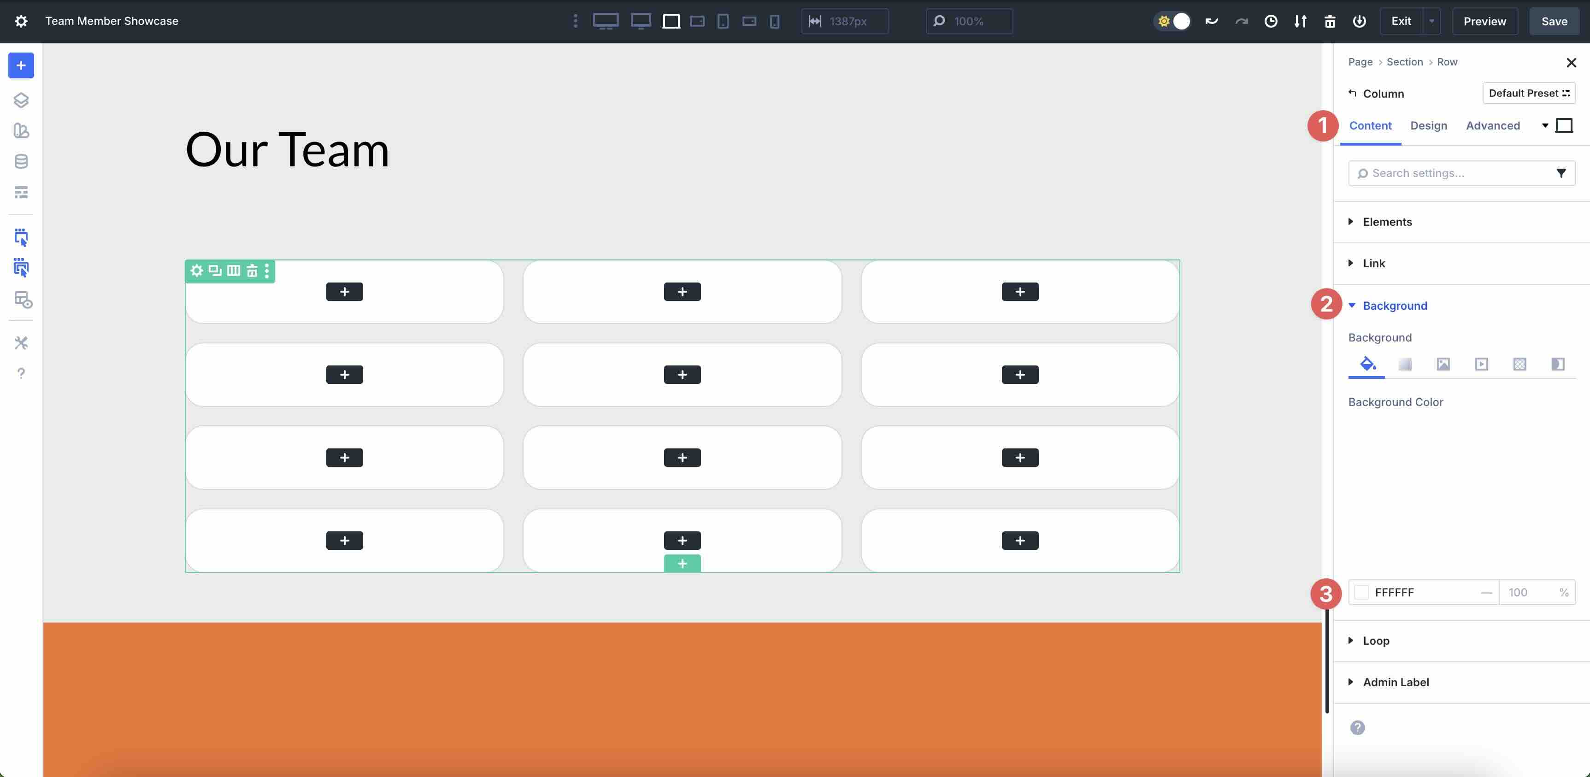Expand the Elements section
1590x777 pixels.
[x=1388, y=222]
